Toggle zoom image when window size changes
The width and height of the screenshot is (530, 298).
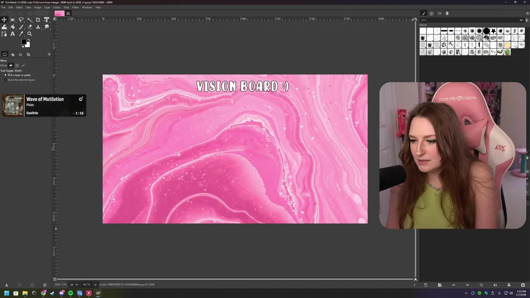(x=415, y=19)
